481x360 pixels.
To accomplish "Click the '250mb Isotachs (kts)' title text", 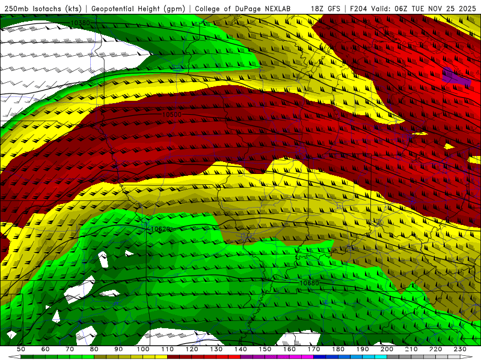I will pyautogui.click(x=43, y=9).
